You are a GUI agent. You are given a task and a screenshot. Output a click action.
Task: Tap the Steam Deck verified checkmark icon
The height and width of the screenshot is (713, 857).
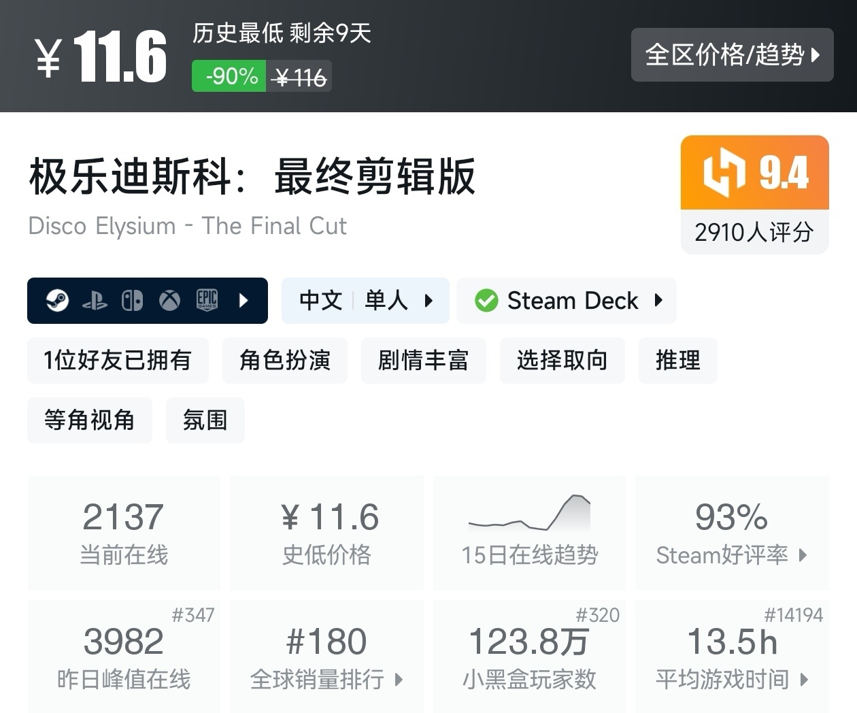[486, 300]
